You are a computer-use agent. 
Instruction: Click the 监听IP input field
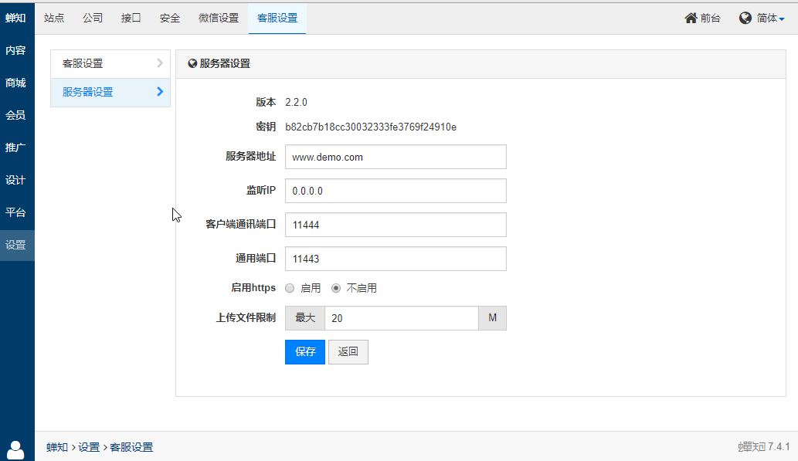pos(396,191)
